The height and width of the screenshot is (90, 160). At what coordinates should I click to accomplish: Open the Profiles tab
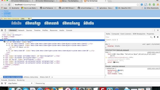[x=45, y=30]
